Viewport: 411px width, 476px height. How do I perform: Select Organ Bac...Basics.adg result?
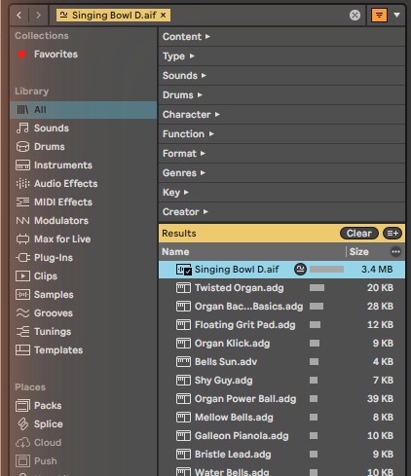coord(281,307)
